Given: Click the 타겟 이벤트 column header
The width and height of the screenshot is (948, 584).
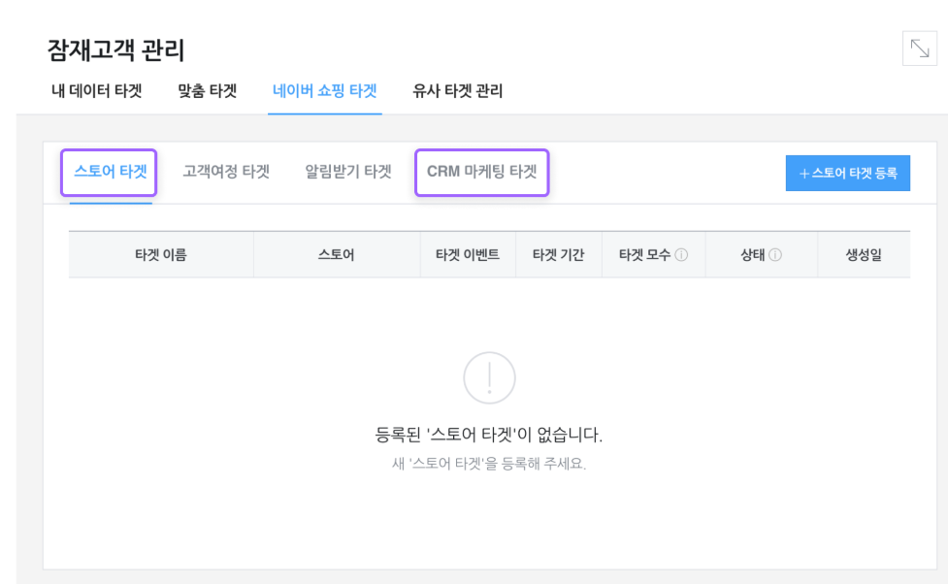Looking at the screenshot, I should tap(468, 255).
